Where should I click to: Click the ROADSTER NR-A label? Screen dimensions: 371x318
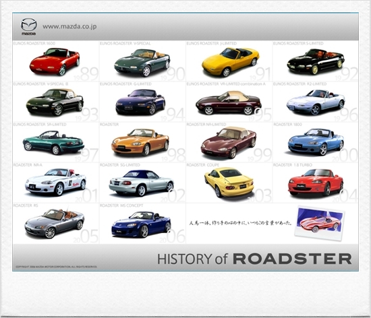pyautogui.click(x=28, y=164)
